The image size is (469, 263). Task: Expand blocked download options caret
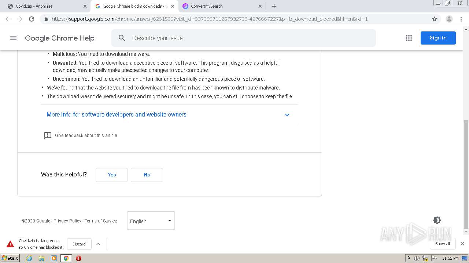98,244
